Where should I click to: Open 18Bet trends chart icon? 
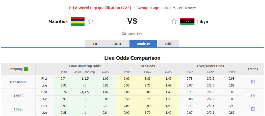pyautogui.click(x=253, y=109)
